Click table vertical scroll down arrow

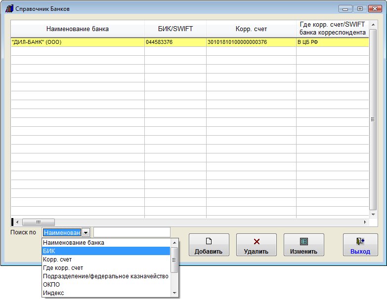pos(373,214)
